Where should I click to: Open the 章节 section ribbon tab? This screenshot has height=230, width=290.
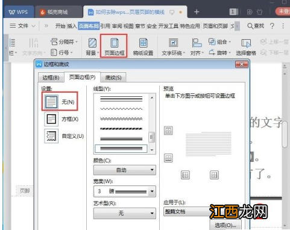(140, 26)
